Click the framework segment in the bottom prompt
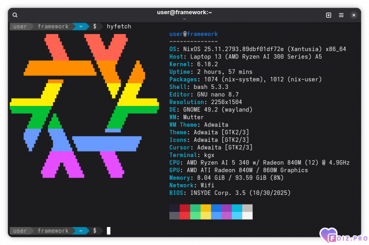 pos(53,231)
